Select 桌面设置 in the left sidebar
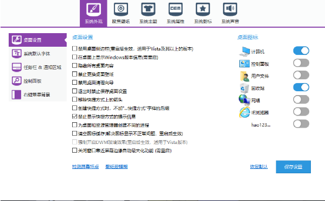This screenshot has width=325, height=201. click(38, 40)
